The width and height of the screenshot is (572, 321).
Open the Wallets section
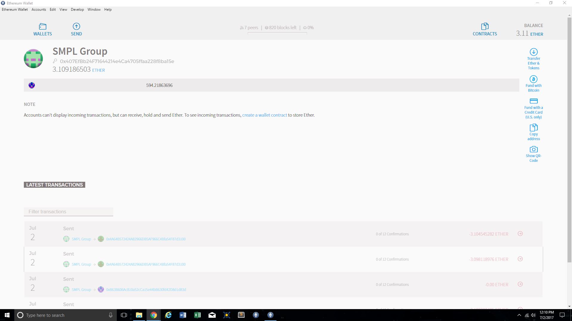click(43, 30)
